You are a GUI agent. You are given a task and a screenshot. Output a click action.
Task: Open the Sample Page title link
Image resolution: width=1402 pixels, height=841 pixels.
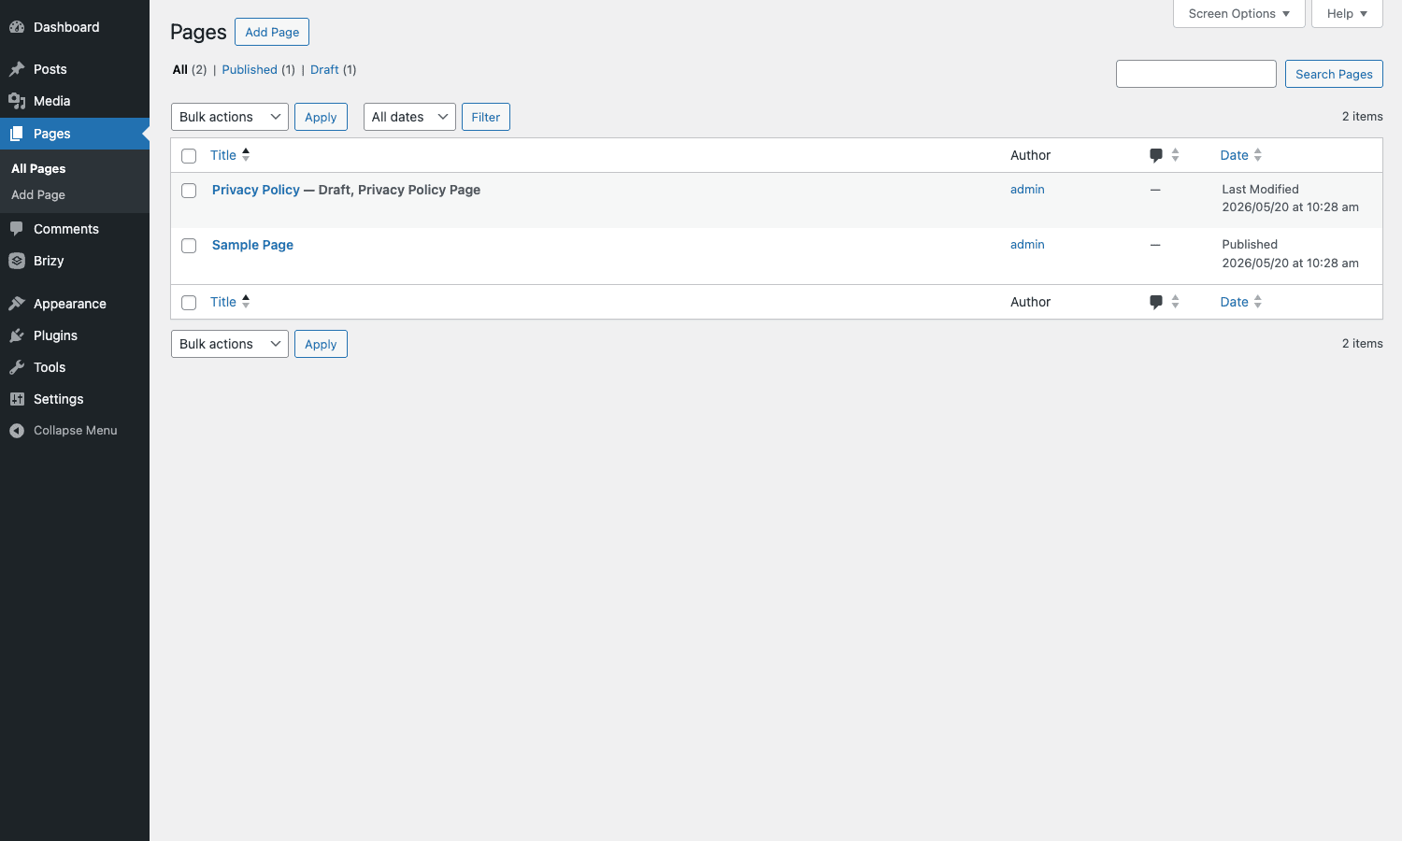(x=252, y=245)
